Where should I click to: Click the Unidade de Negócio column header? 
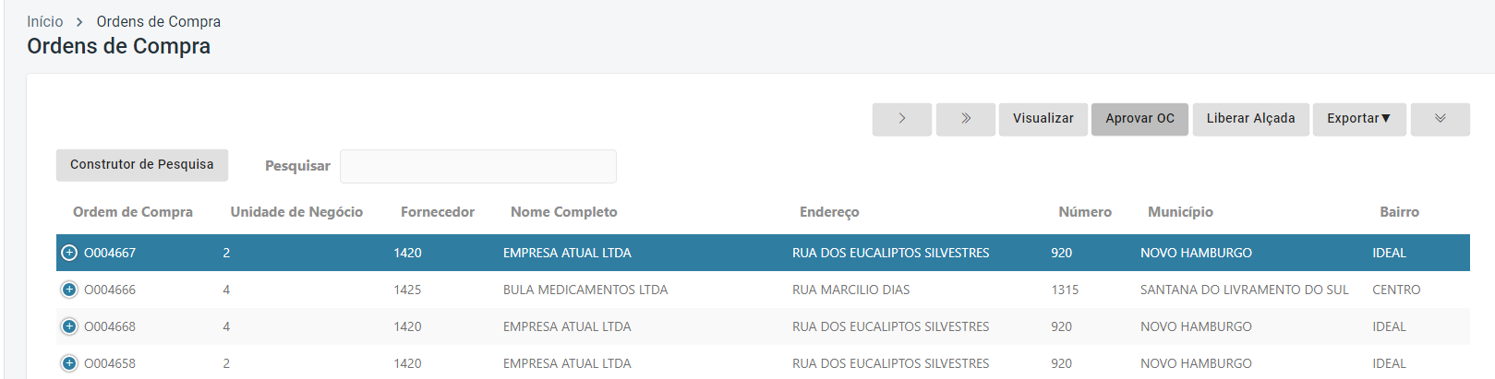click(x=296, y=212)
